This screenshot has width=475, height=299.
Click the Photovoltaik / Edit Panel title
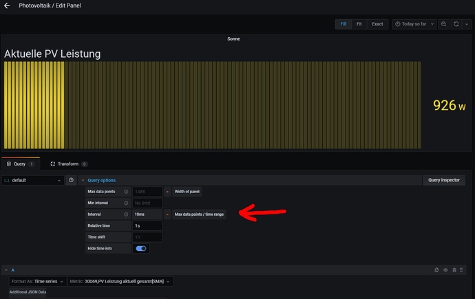[x=50, y=5]
